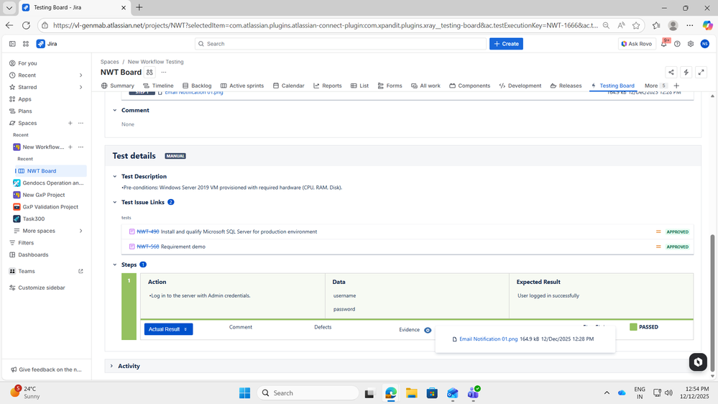Viewport: 718px width, 404px height.
Task: Open the more actions ellipsis beside NWT Board
Action: [164, 72]
